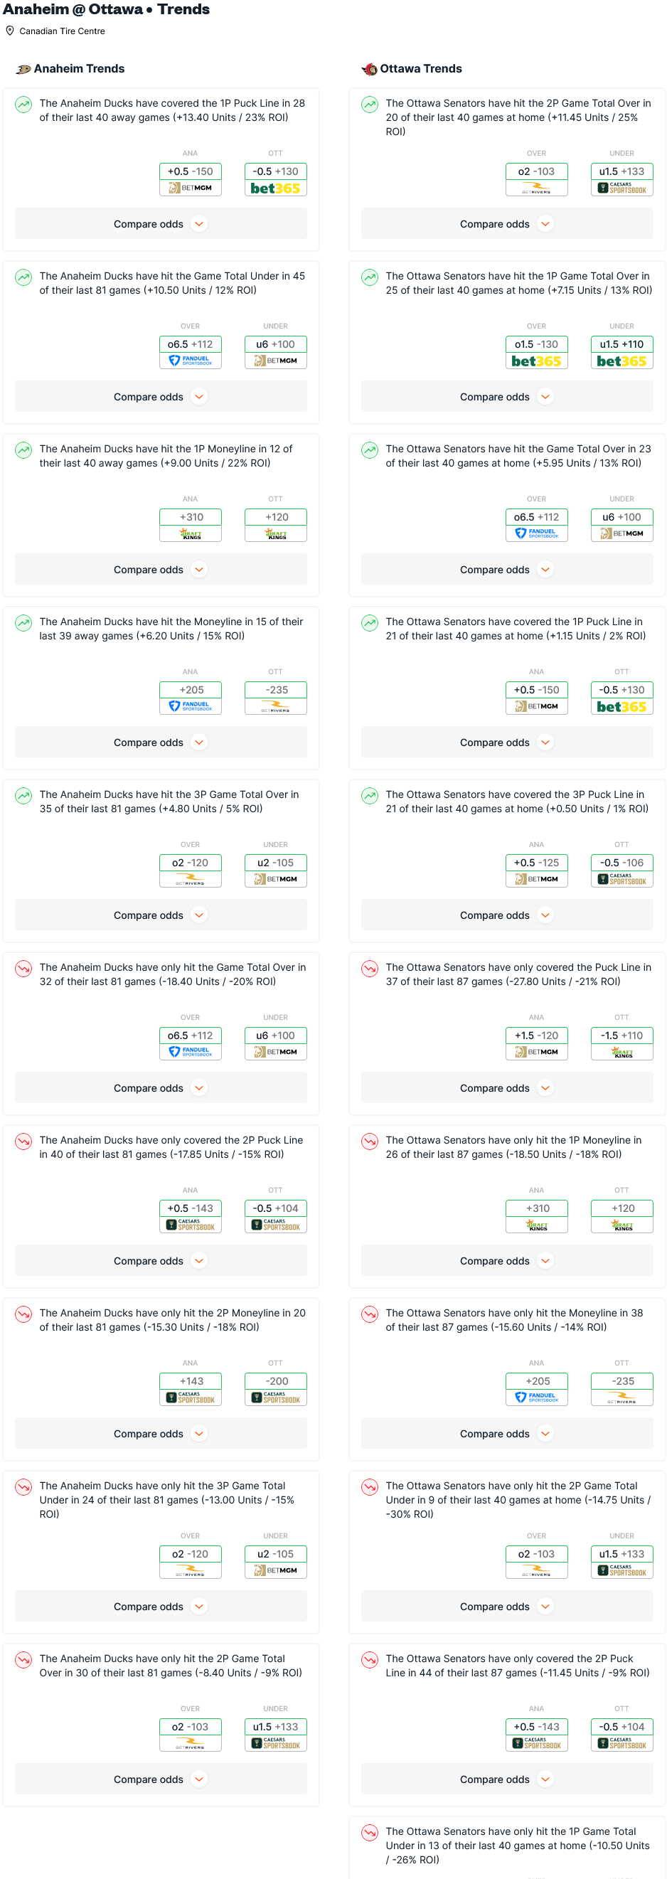Expand Compare odds for Senators 2P Game Total Over
Viewport: 667px width, 1879px height.
point(506,224)
